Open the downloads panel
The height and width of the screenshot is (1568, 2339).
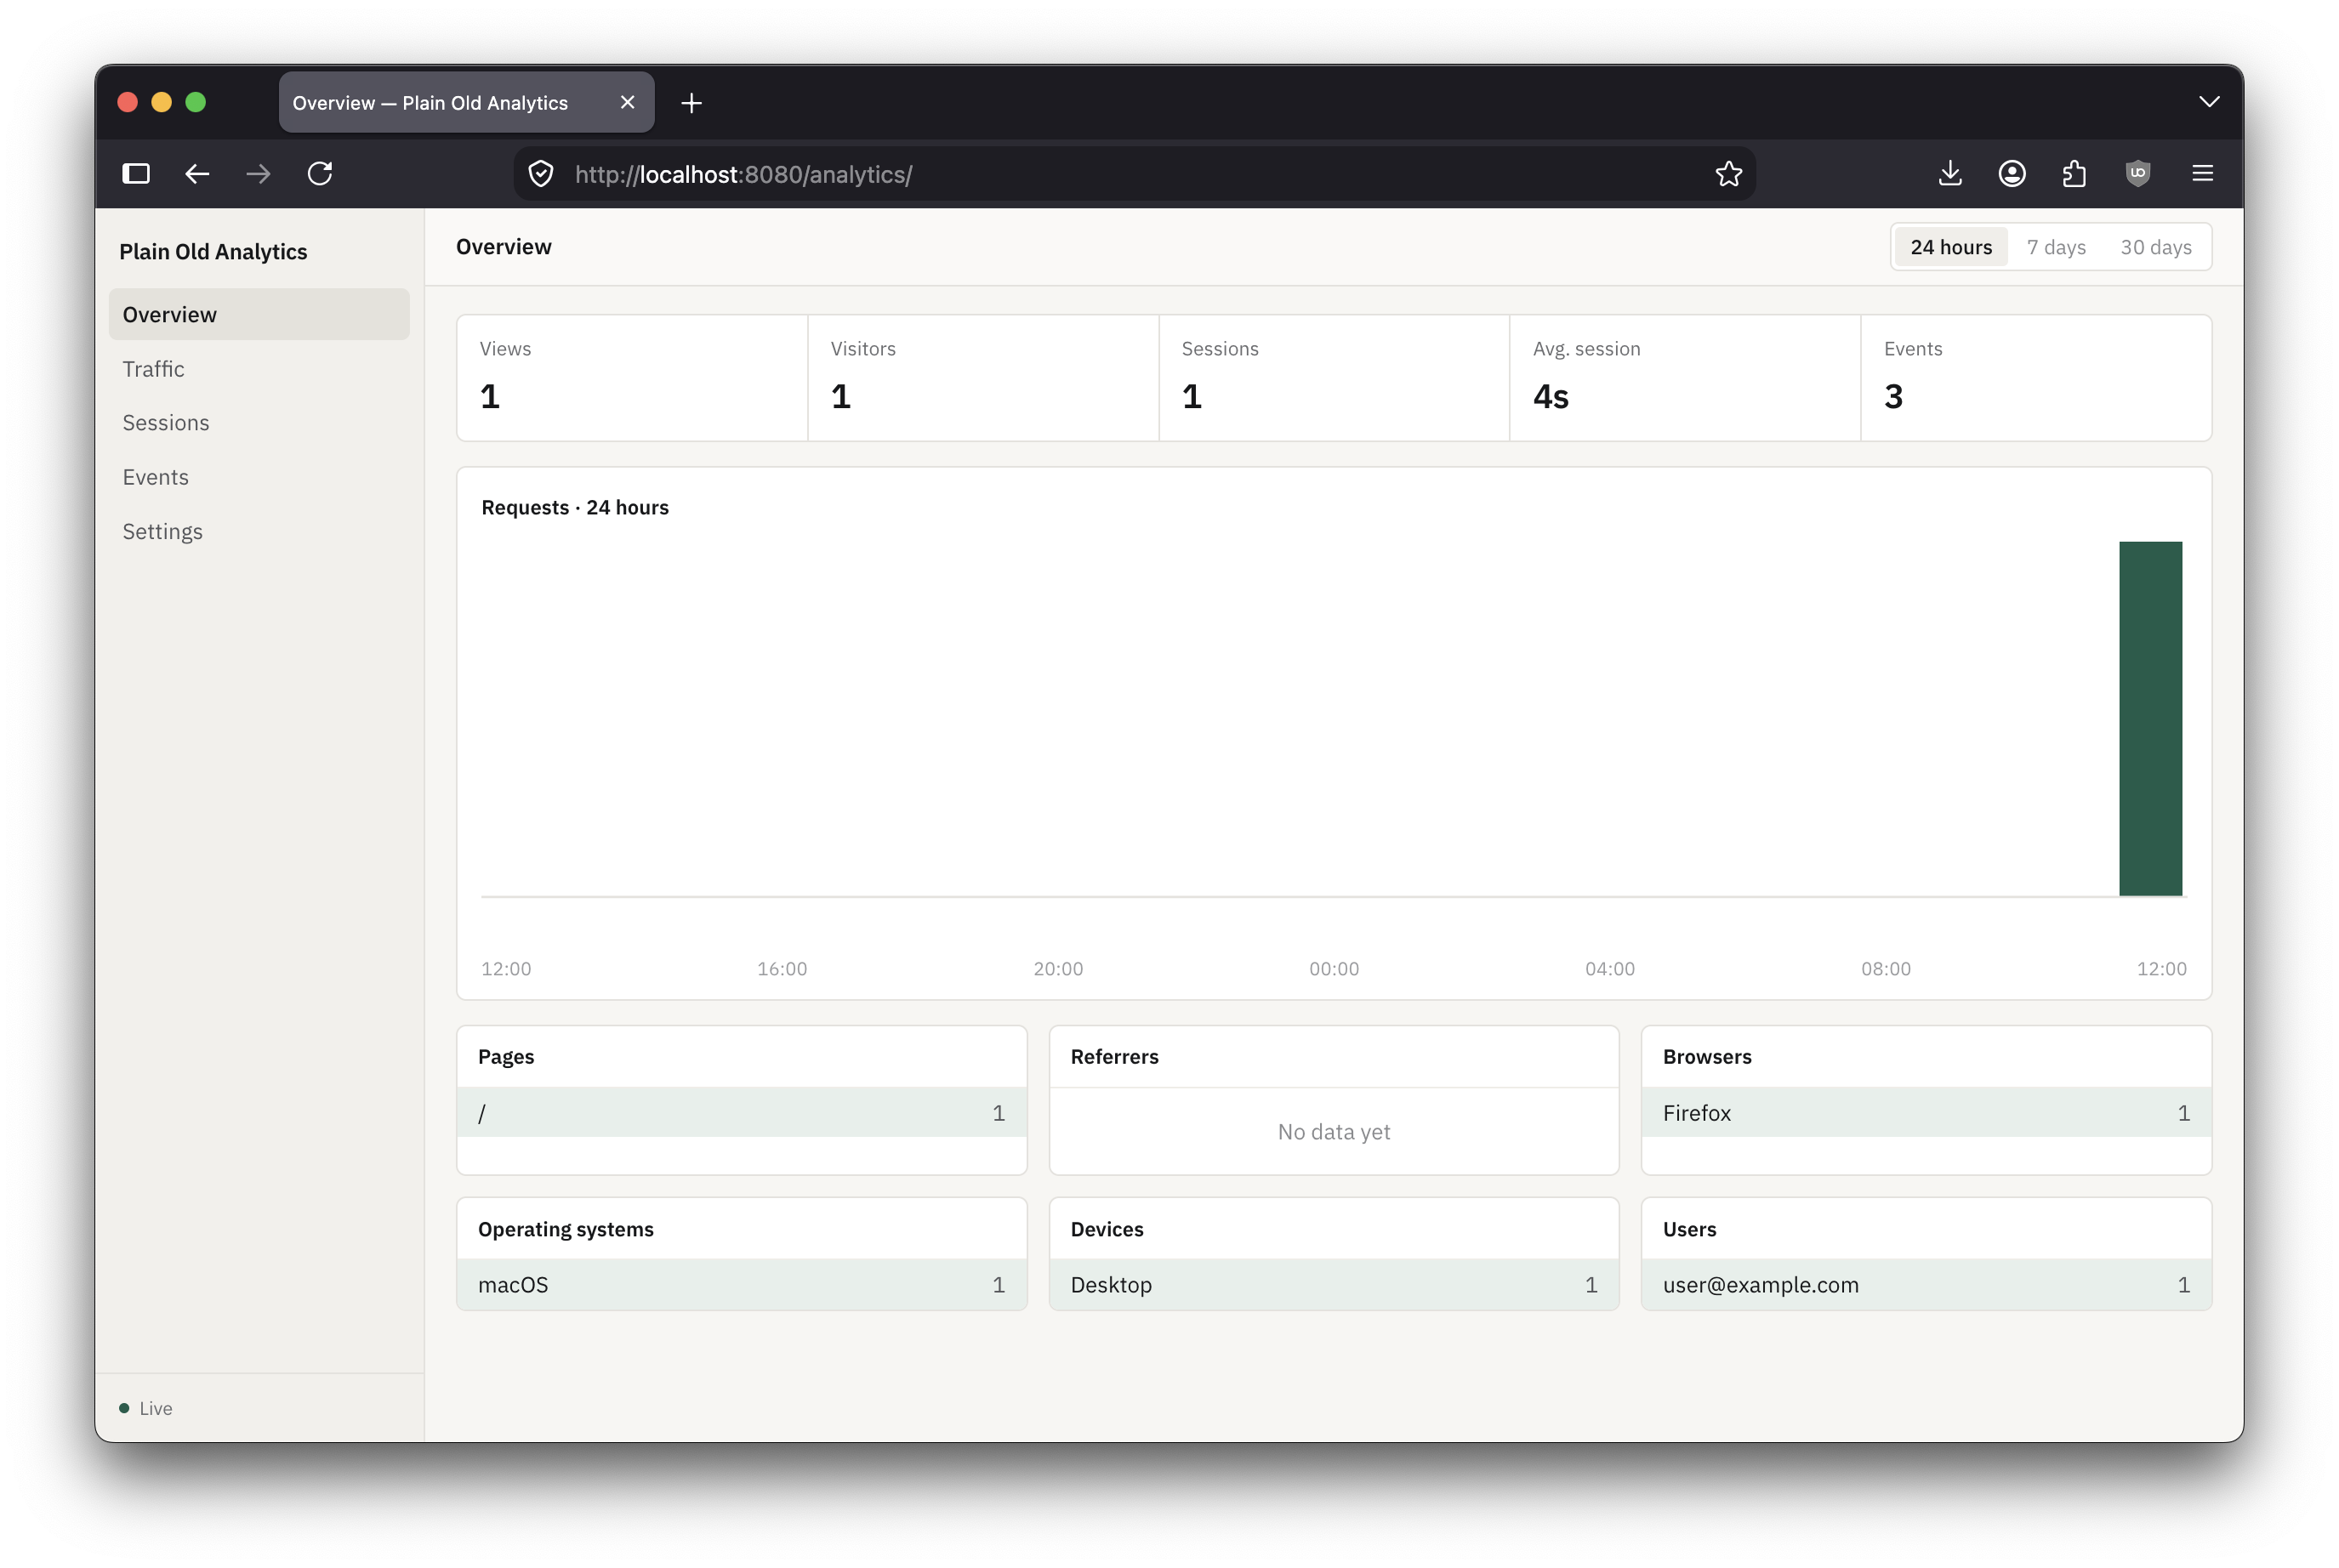(1949, 174)
